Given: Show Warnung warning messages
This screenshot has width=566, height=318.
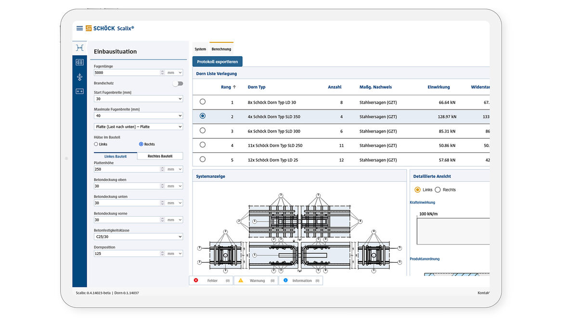Looking at the screenshot, I should [x=256, y=281].
